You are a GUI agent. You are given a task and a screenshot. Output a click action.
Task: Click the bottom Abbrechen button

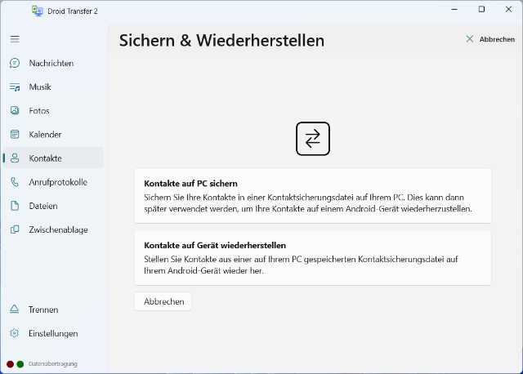pyautogui.click(x=163, y=301)
